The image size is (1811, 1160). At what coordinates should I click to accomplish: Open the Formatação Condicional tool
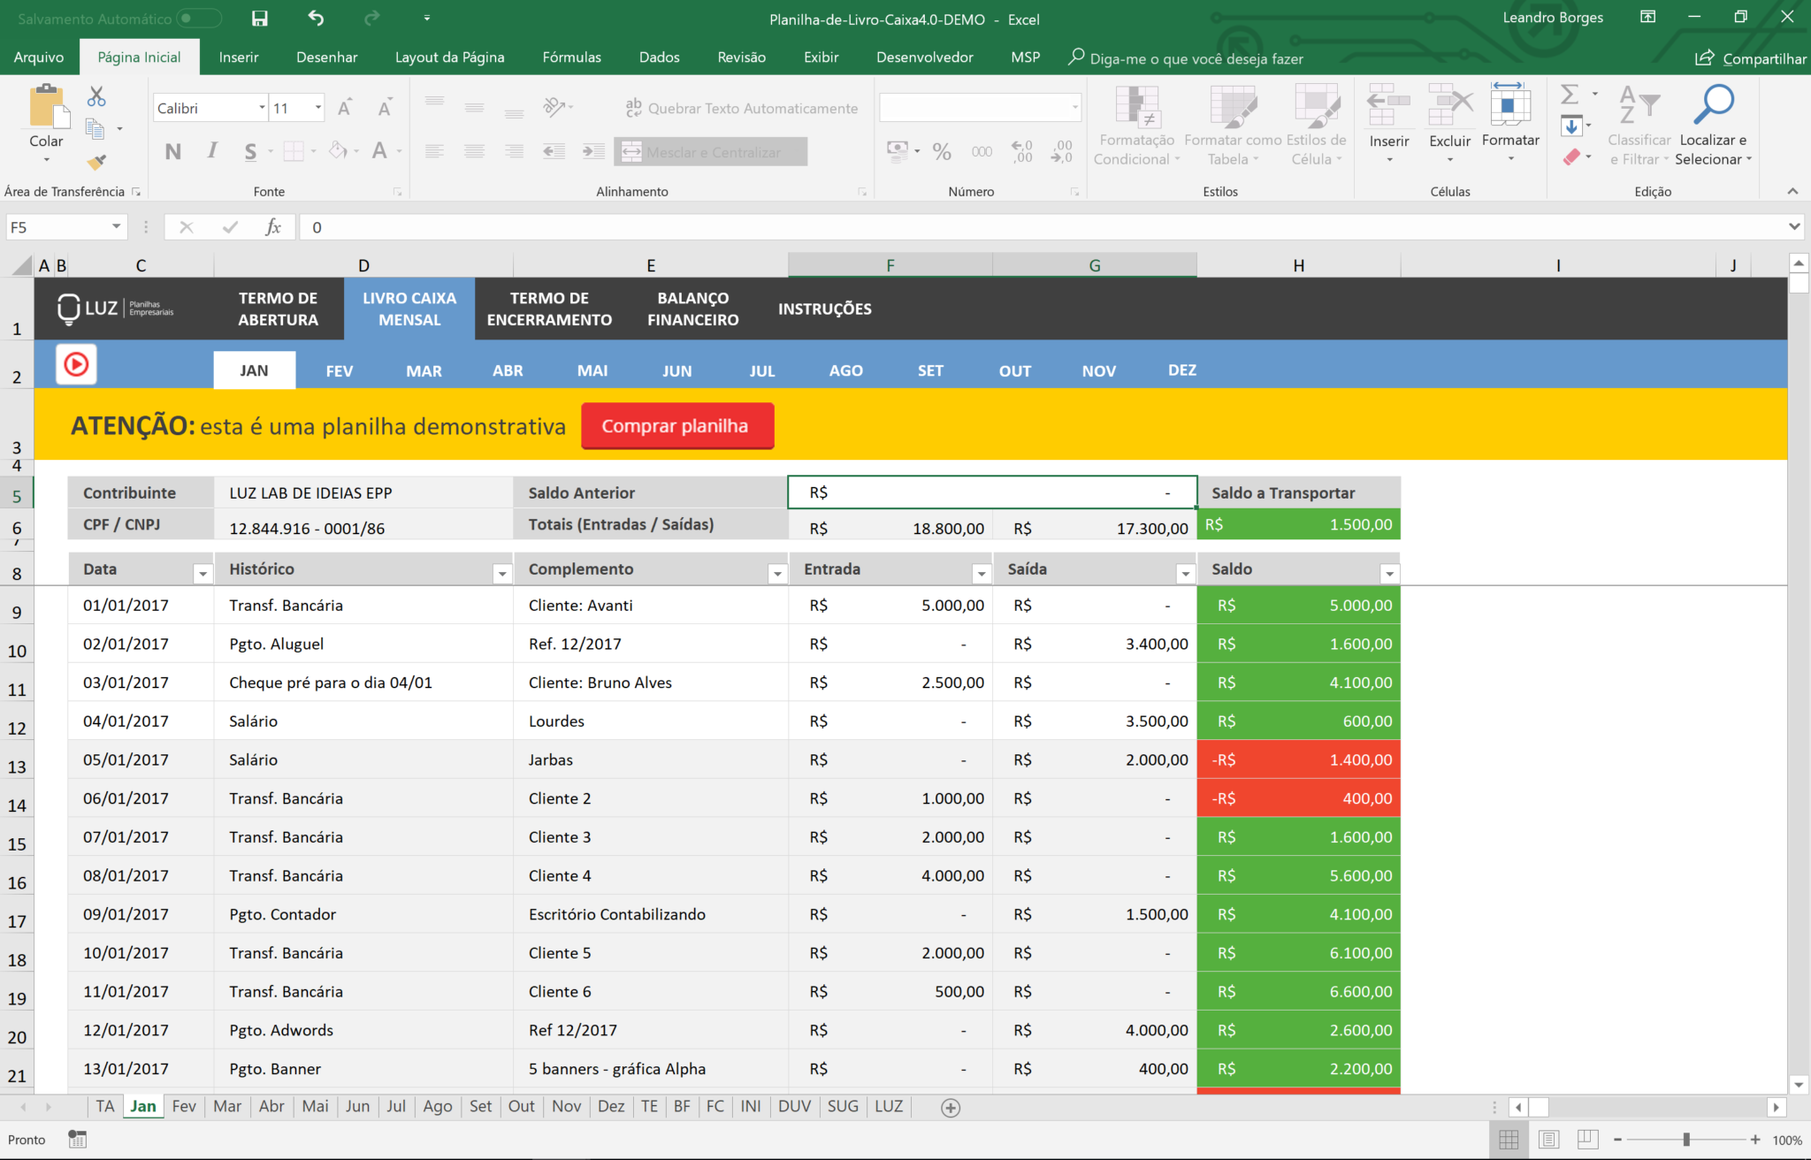pos(1136,124)
